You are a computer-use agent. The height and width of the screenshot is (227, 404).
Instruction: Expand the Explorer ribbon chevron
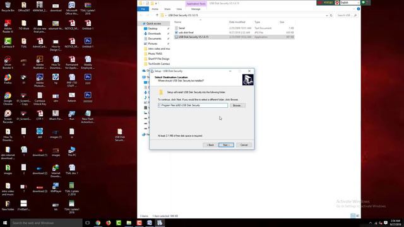[353, 9]
